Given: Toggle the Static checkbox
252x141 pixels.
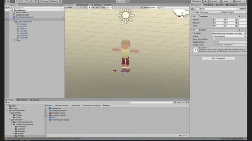Looking at the screenshot, I should [238, 9].
